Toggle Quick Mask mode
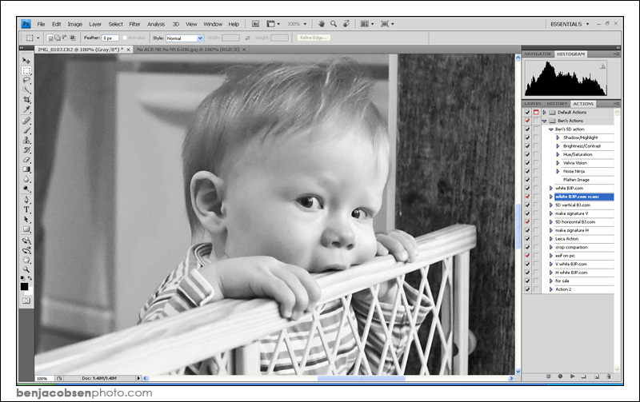This screenshot has width=640, height=402. pos(26,301)
